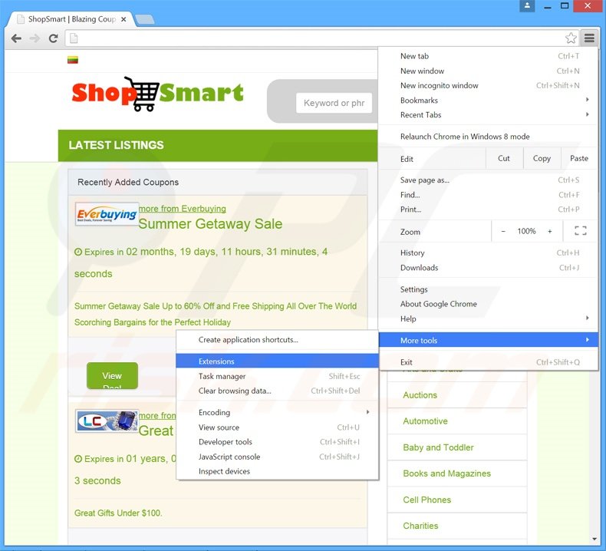Click the ShopSmart cart logo

pyautogui.click(x=158, y=94)
